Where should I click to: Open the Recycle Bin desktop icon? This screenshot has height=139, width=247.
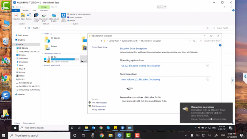pyautogui.click(x=6, y=43)
